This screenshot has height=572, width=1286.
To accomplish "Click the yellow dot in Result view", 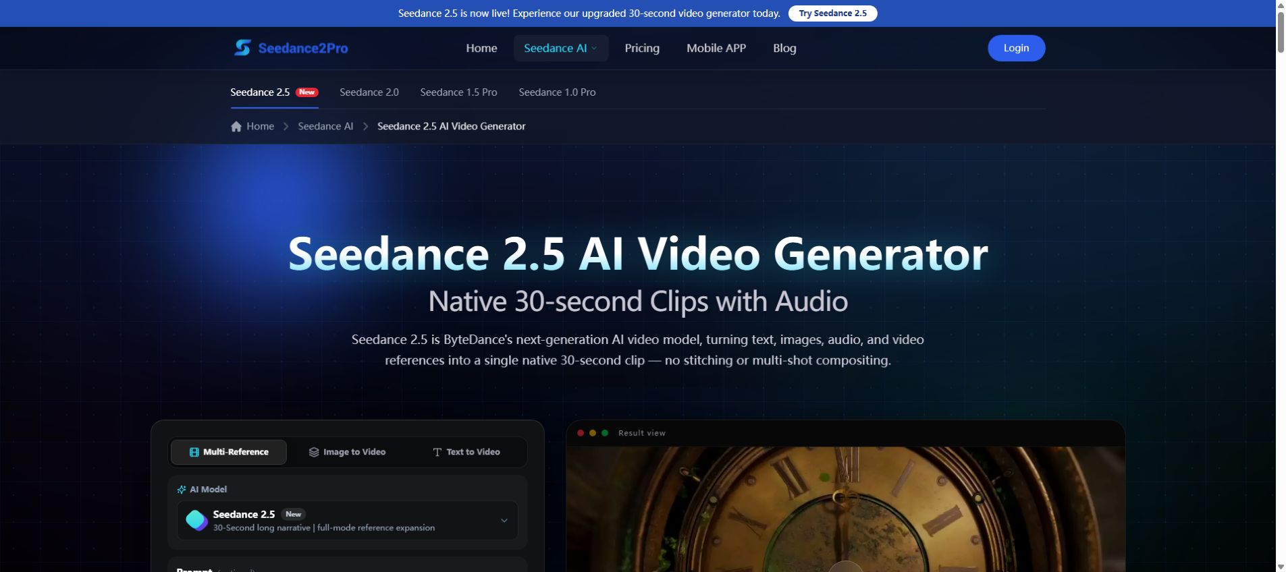I will pos(593,433).
